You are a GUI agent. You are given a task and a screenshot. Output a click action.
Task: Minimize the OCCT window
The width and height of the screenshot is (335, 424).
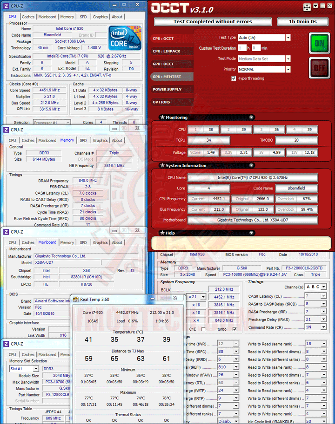click(x=322, y=6)
